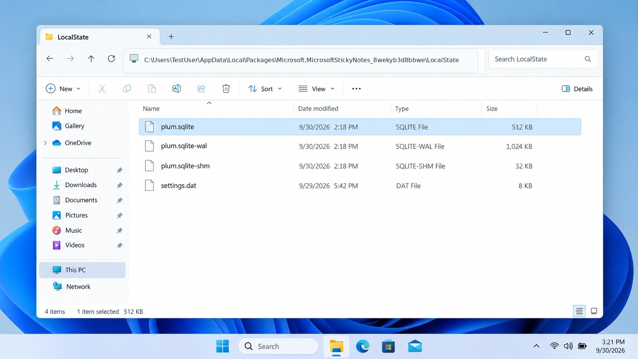The image size is (638, 359).
Task: Click the Delete trash can icon
Action: click(226, 89)
